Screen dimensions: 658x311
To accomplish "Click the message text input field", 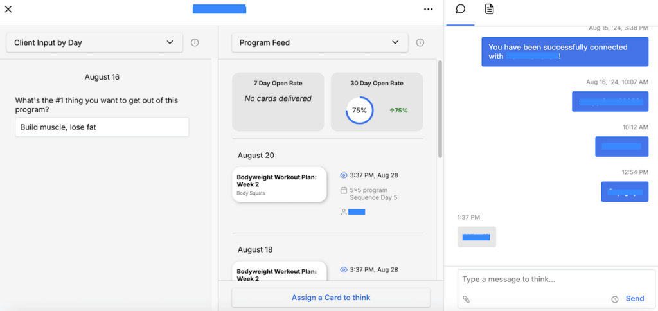I will (x=553, y=280).
